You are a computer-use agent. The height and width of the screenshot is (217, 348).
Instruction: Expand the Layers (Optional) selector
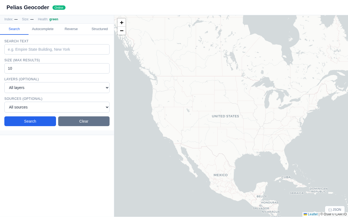point(57,88)
